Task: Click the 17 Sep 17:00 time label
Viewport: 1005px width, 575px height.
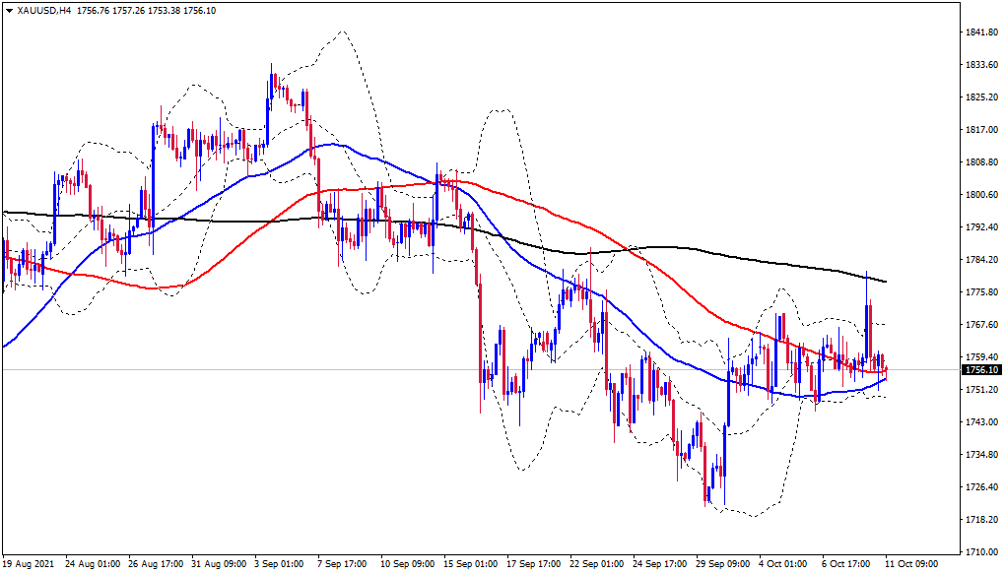Action: [535, 564]
